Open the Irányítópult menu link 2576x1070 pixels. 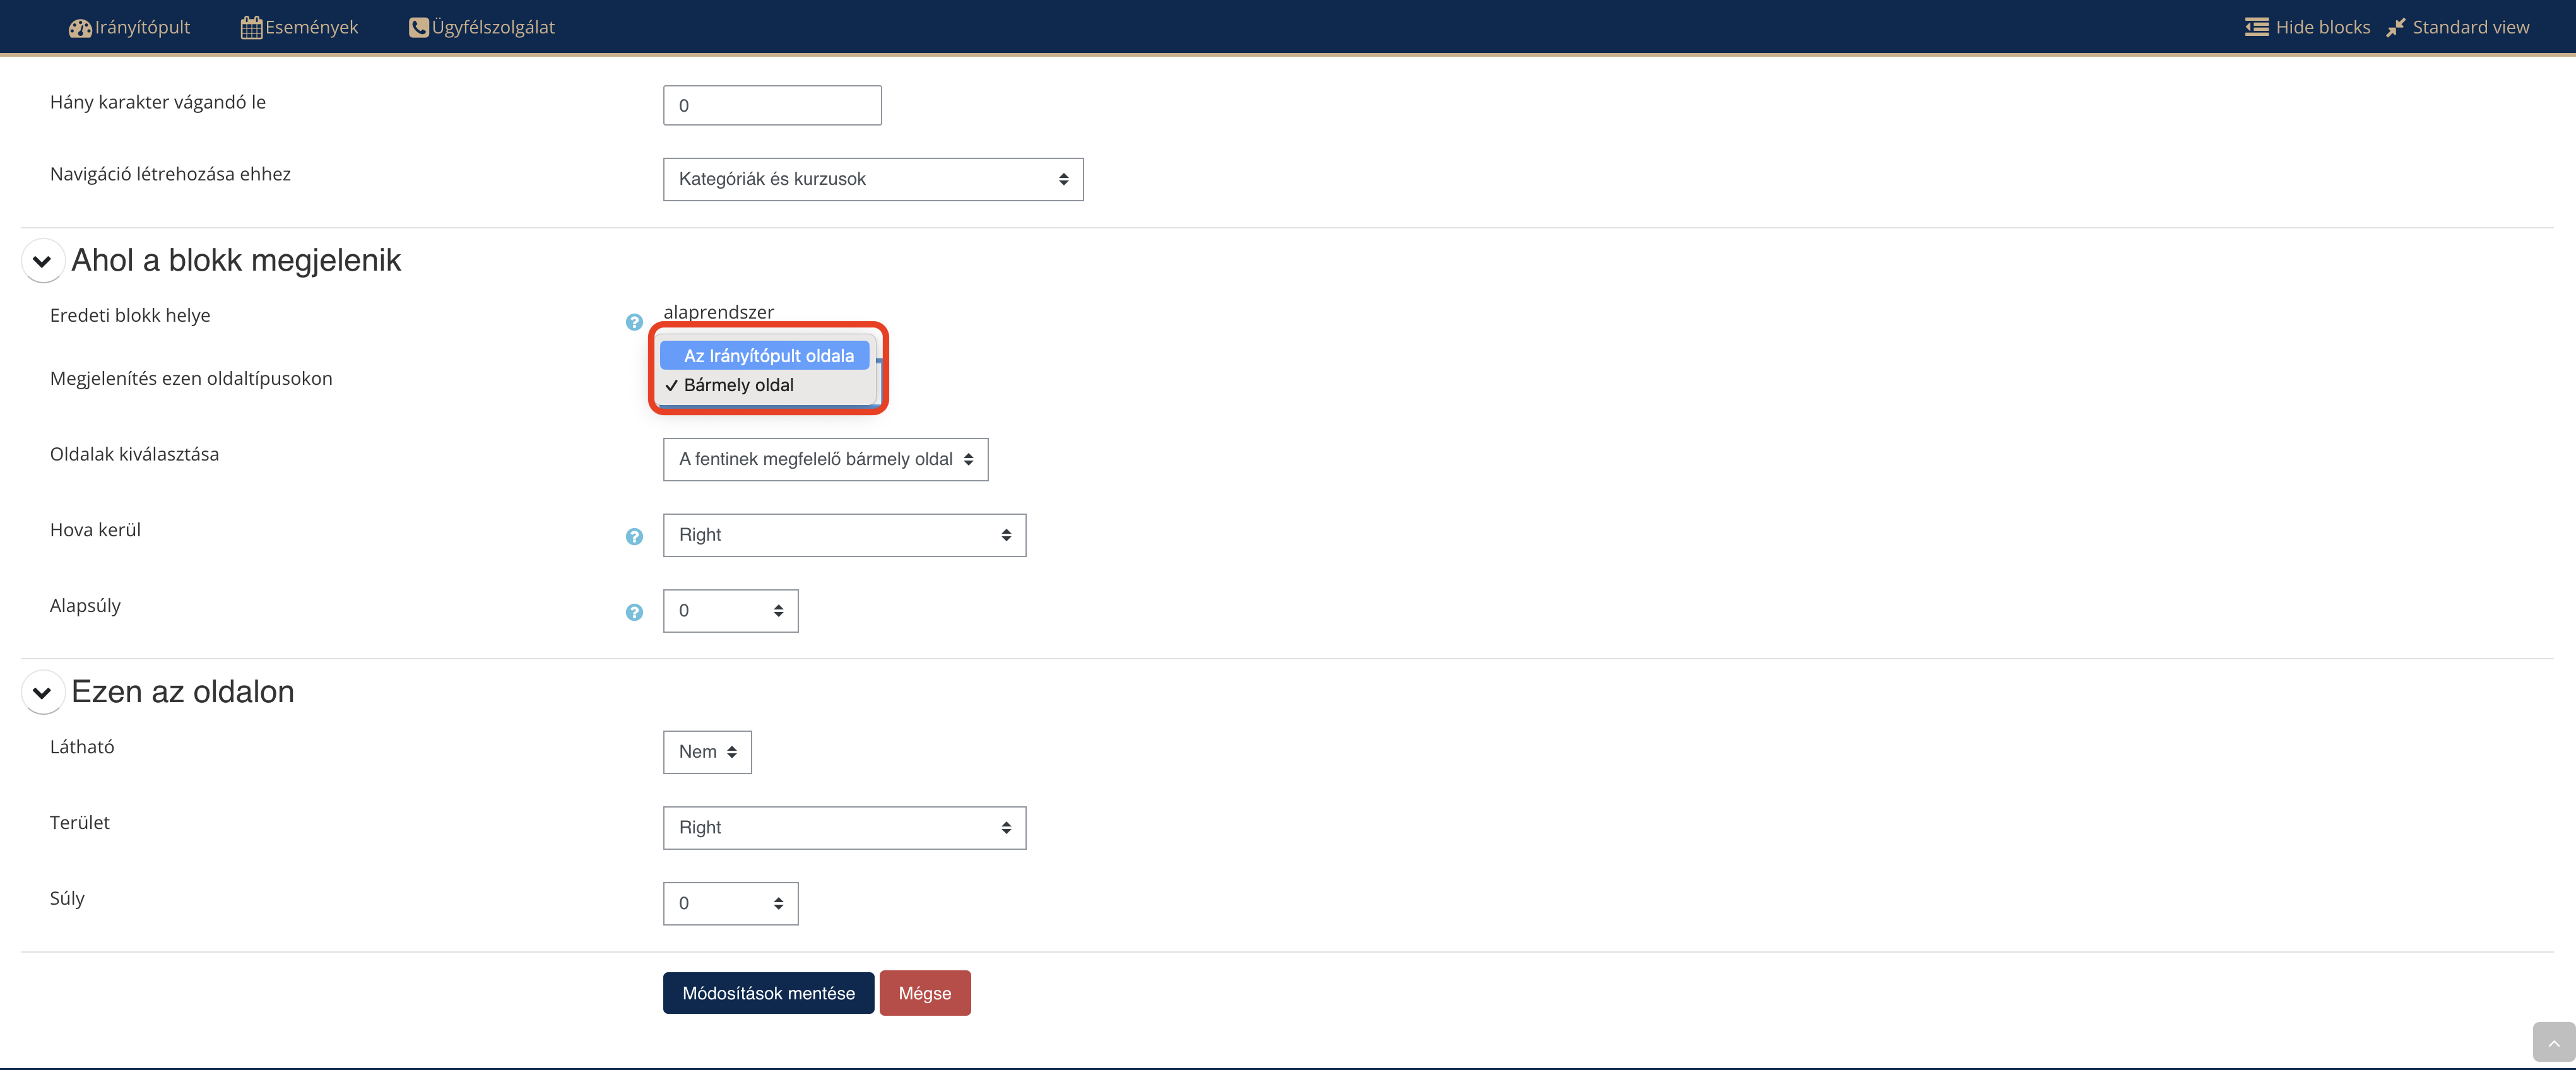[129, 27]
